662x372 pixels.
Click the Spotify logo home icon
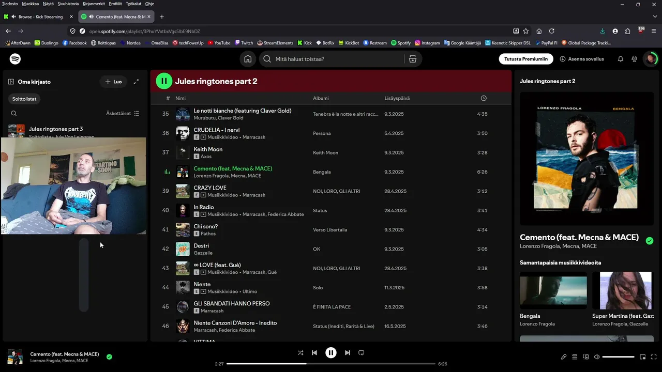pos(16,59)
